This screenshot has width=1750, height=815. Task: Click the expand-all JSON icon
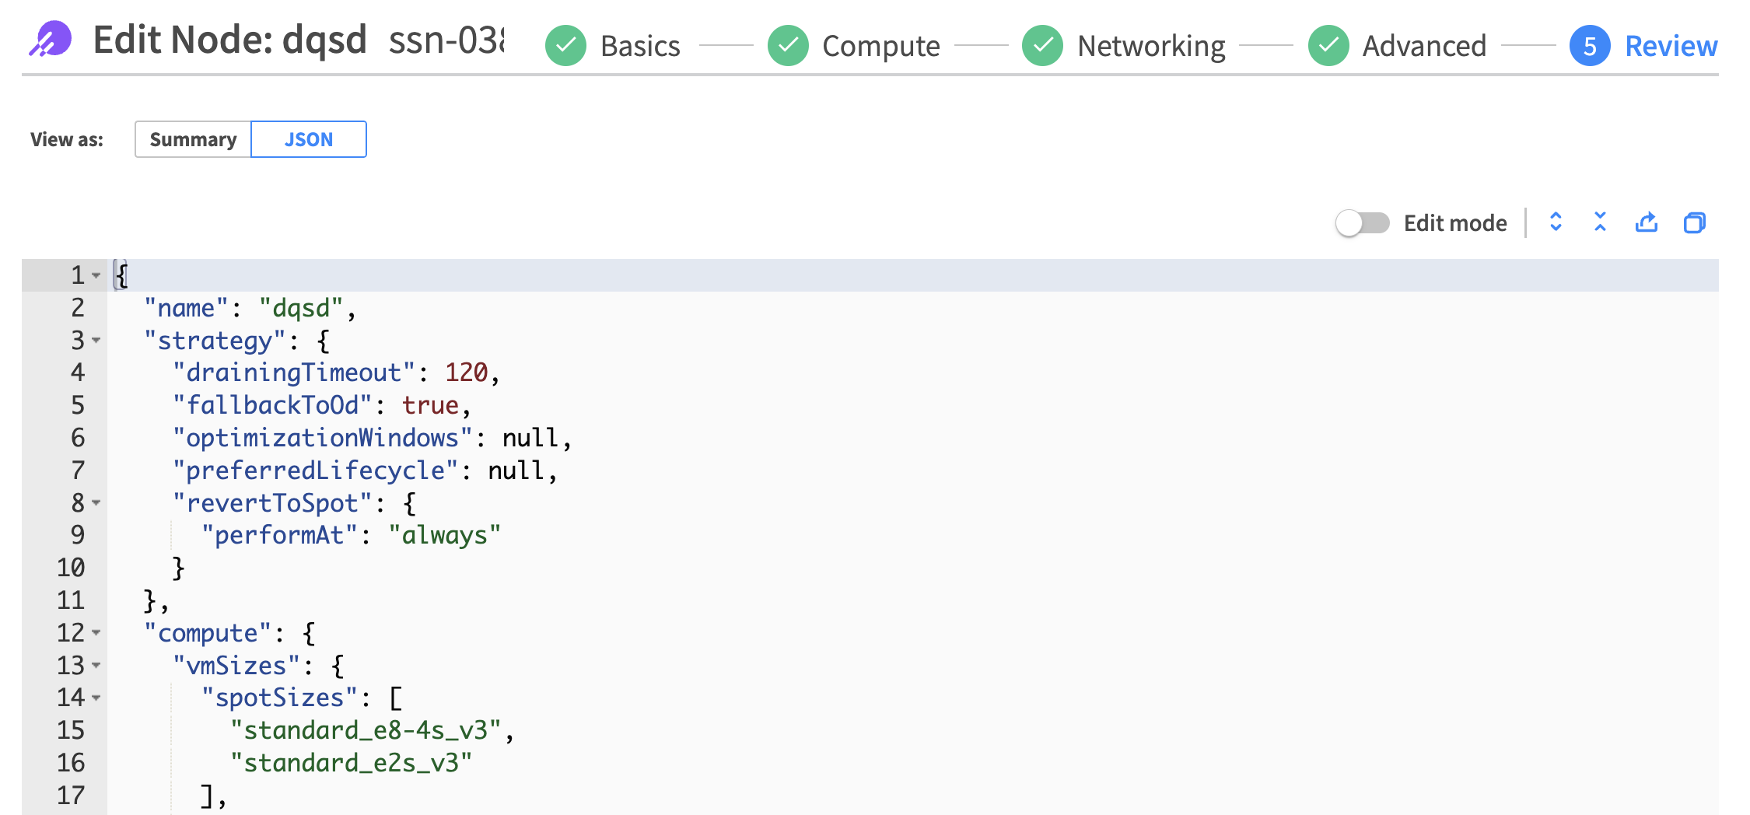point(1556,222)
